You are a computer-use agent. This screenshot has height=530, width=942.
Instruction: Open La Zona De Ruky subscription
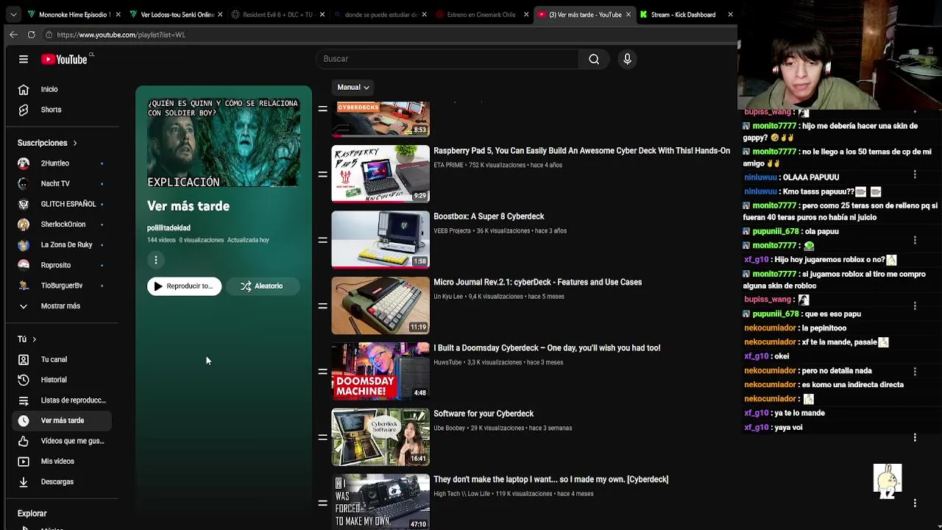pos(62,244)
